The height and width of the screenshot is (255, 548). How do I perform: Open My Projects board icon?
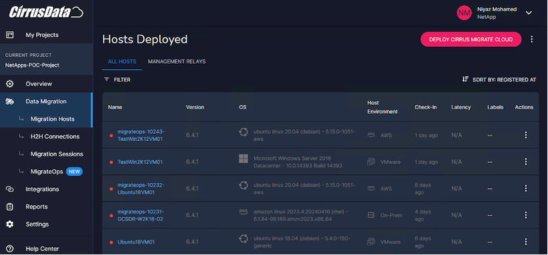click(x=10, y=35)
